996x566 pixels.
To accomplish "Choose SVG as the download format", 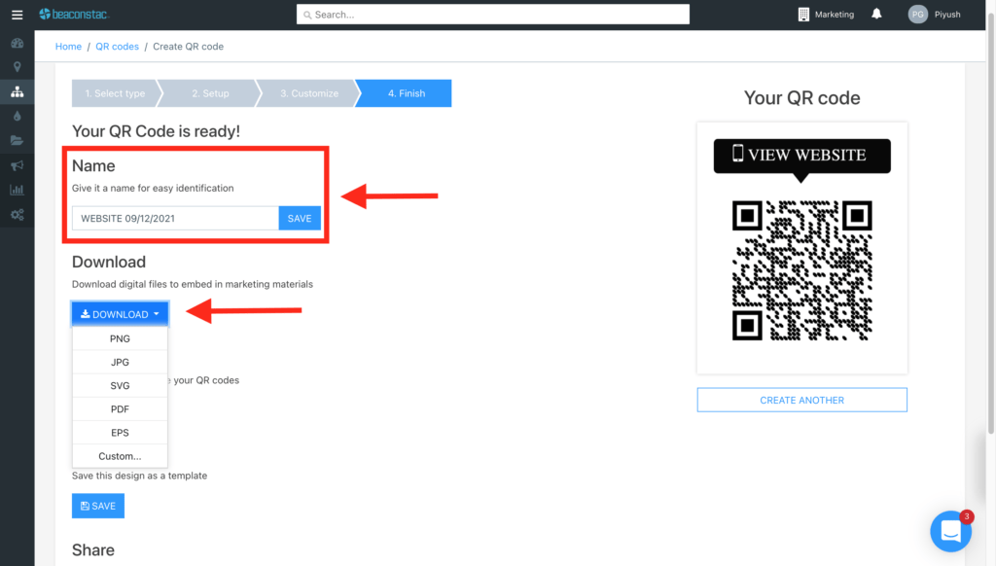I will pos(120,385).
